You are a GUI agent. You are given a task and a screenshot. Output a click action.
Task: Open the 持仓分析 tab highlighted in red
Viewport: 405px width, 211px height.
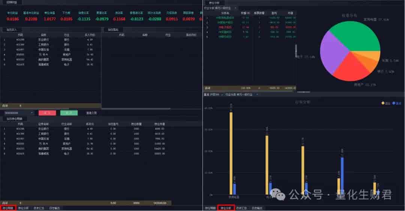[x=226, y=208]
